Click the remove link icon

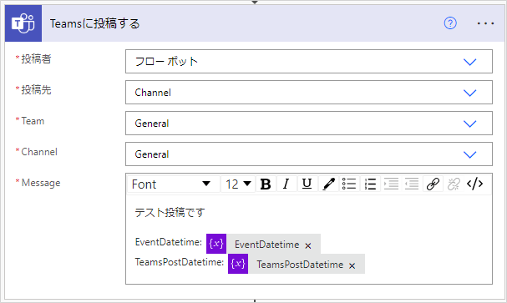pos(454,184)
